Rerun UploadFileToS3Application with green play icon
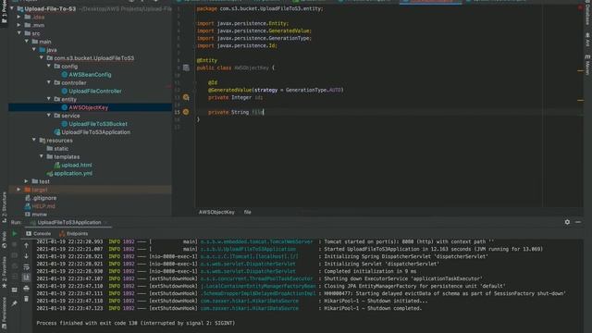 15,234
